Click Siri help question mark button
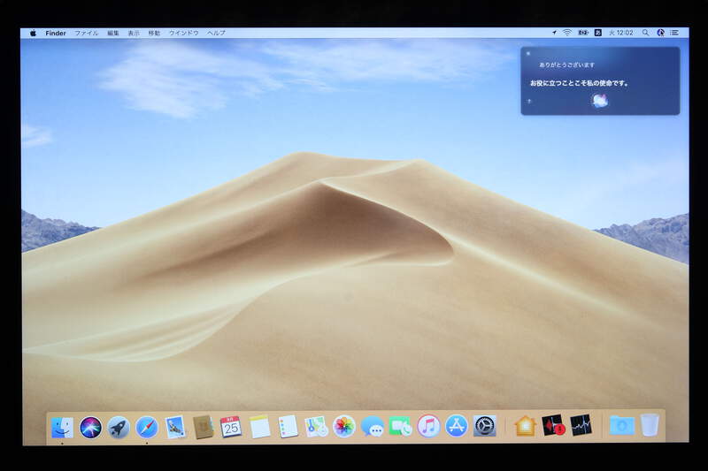 529,102
